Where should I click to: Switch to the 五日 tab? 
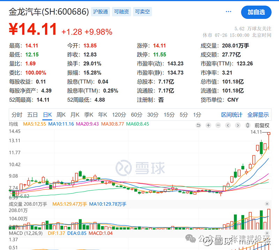32,115
